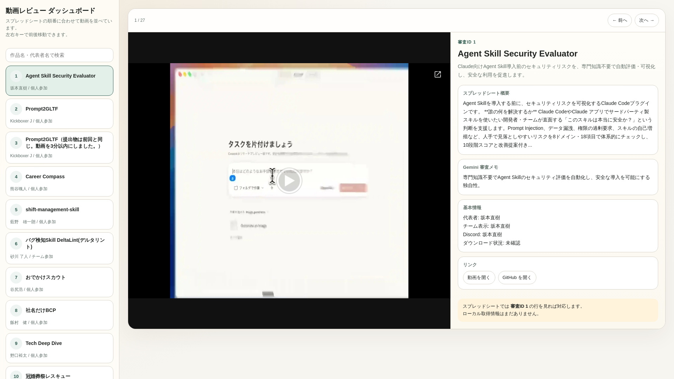Go to previous entry with 前へ button
Image resolution: width=674 pixels, height=379 pixels.
(x=620, y=20)
